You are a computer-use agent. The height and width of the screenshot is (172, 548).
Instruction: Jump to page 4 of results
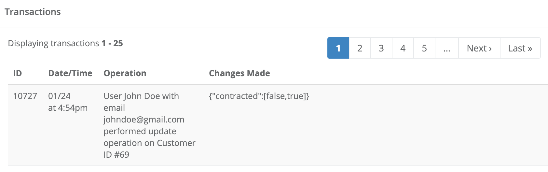pos(403,48)
